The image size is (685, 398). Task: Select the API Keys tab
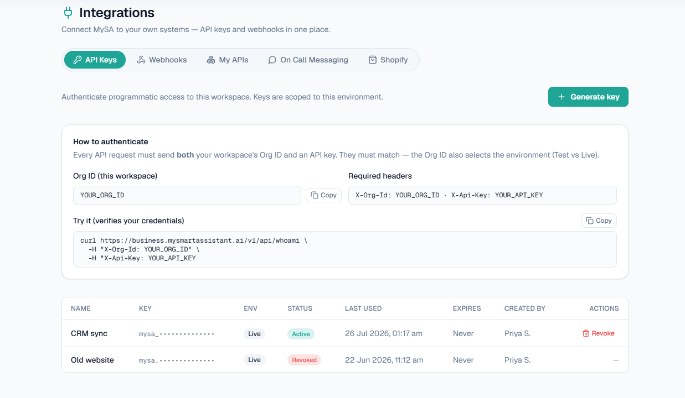tap(95, 60)
